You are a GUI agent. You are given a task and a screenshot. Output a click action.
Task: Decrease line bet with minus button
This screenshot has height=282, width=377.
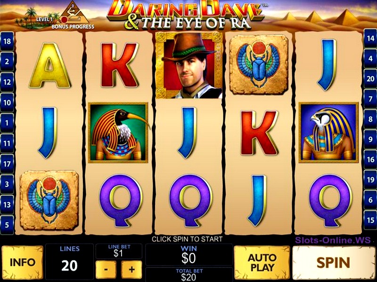click(x=106, y=269)
